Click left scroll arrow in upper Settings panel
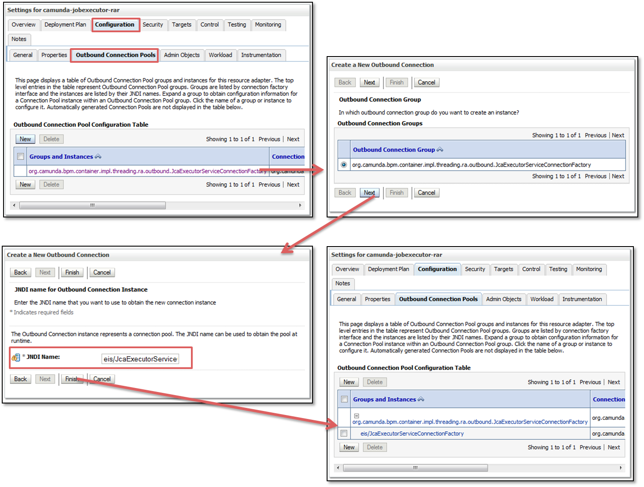Screen dimensions: 644x487 [15, 205]
